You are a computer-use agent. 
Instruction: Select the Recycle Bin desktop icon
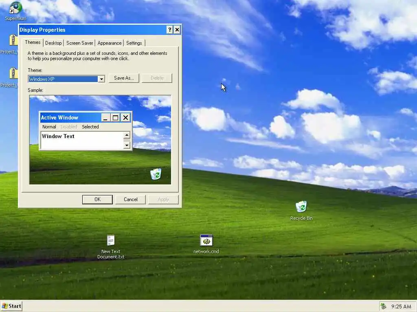[301, 211]
